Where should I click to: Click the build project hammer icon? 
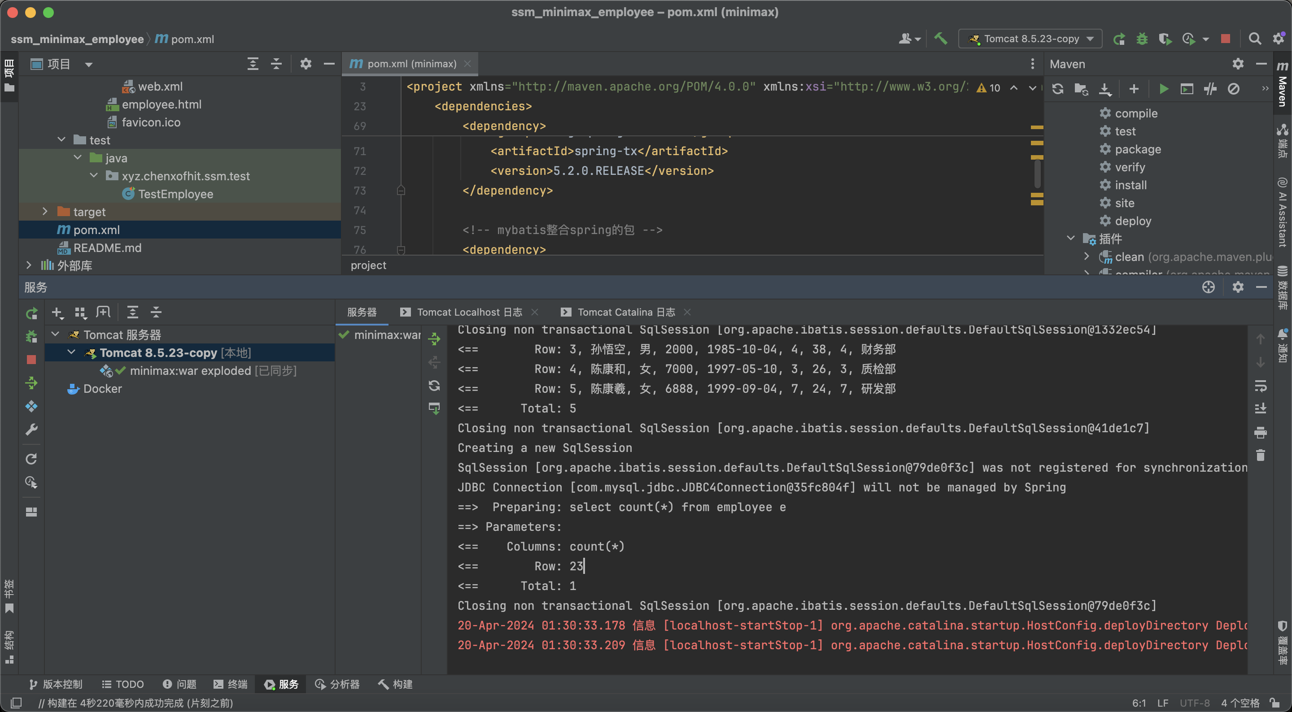tap(940, 39)
